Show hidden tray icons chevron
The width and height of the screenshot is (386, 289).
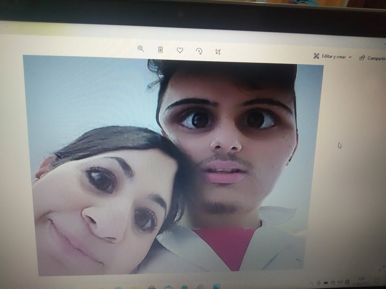pyautogui.click(x=311, y=283)
